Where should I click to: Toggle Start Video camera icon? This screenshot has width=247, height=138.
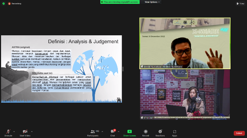click(x=25, y=132)
